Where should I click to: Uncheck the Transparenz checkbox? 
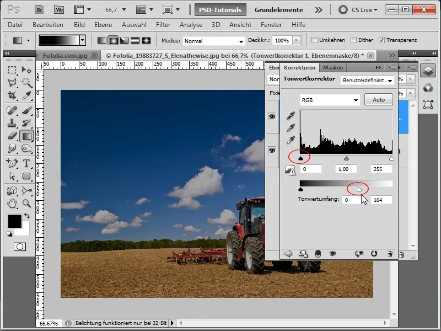point(381,40)
